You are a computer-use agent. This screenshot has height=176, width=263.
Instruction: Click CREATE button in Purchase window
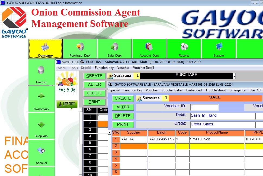click(x=94, y=76)
